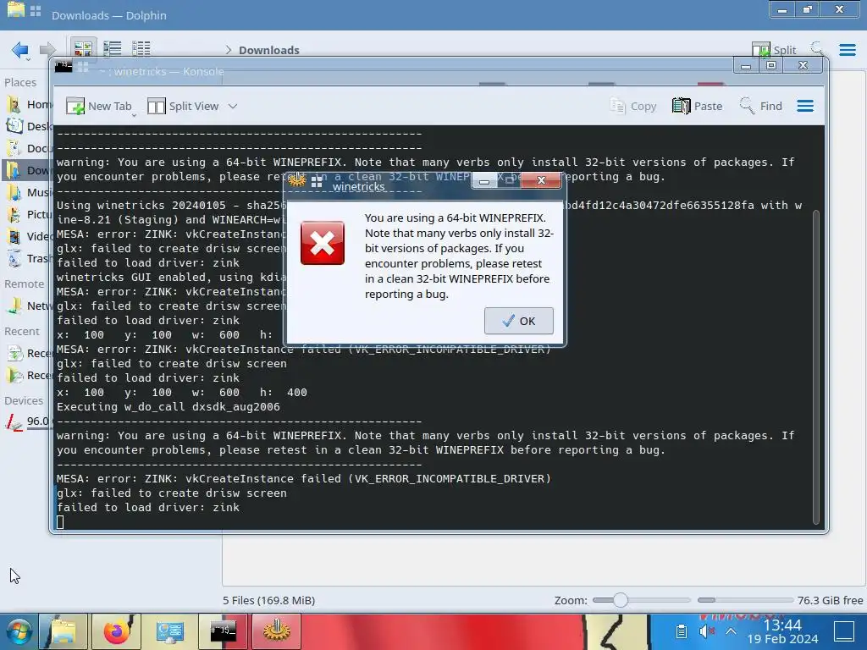Open Find in Konsole toolbar
This screenshot has height=650, width=867.
[761, 106]
